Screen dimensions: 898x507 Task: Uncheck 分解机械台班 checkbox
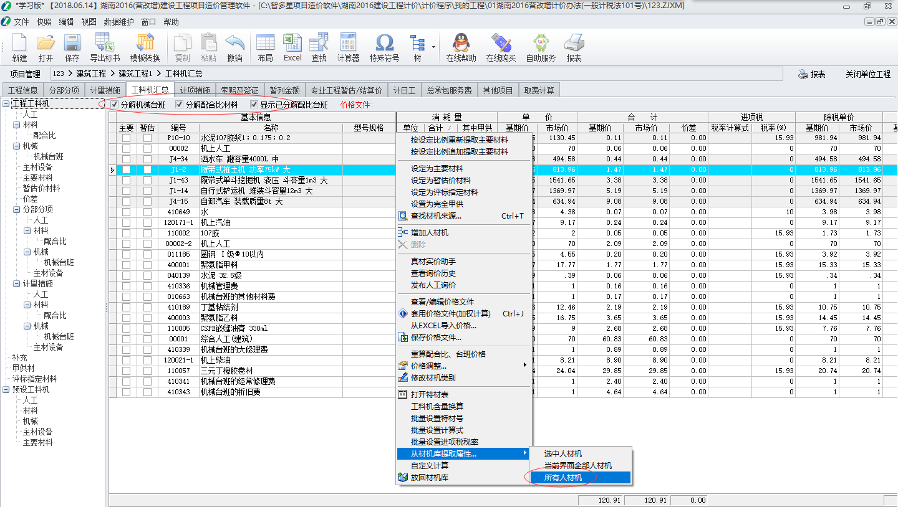[x=115, y=105]
